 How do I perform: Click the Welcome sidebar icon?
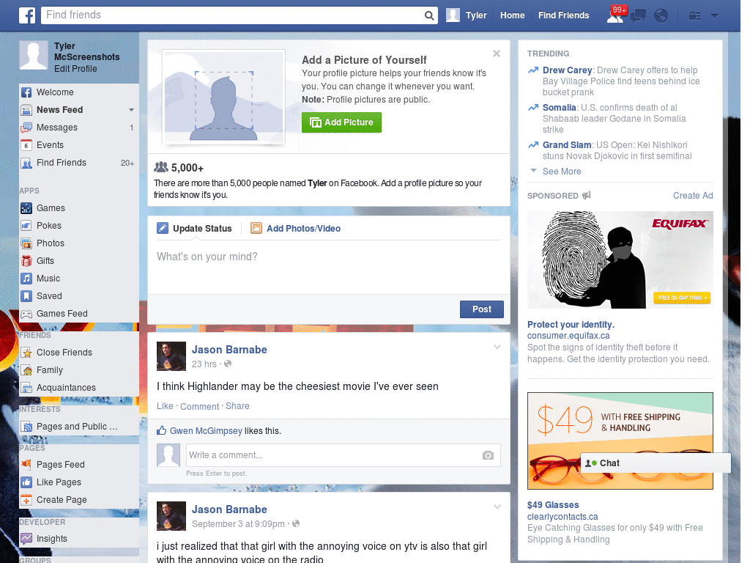point(26,92)
